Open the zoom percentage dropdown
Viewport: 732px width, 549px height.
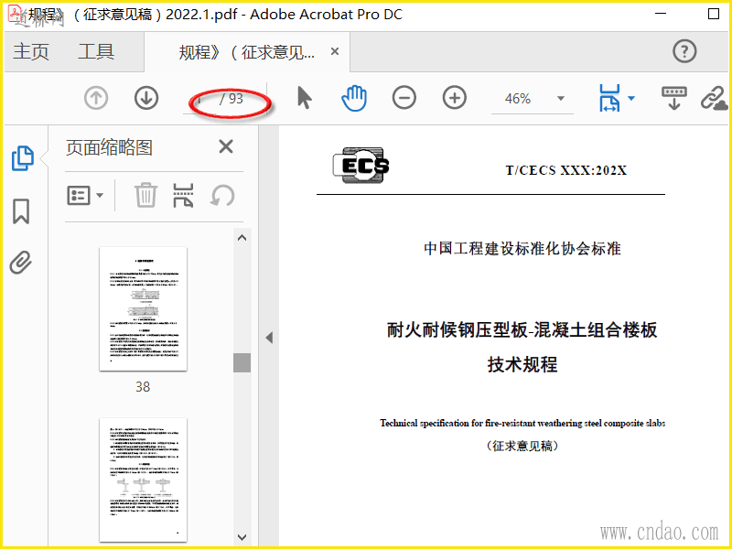pyautogui.click(x=561, y=98)
